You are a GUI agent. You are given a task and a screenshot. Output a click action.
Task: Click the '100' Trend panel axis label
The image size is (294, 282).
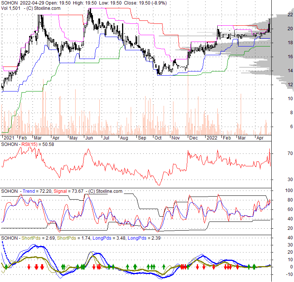[289, 191]
